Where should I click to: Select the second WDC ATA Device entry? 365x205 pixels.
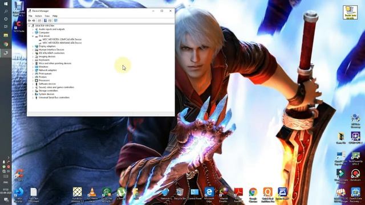point(62,43)
